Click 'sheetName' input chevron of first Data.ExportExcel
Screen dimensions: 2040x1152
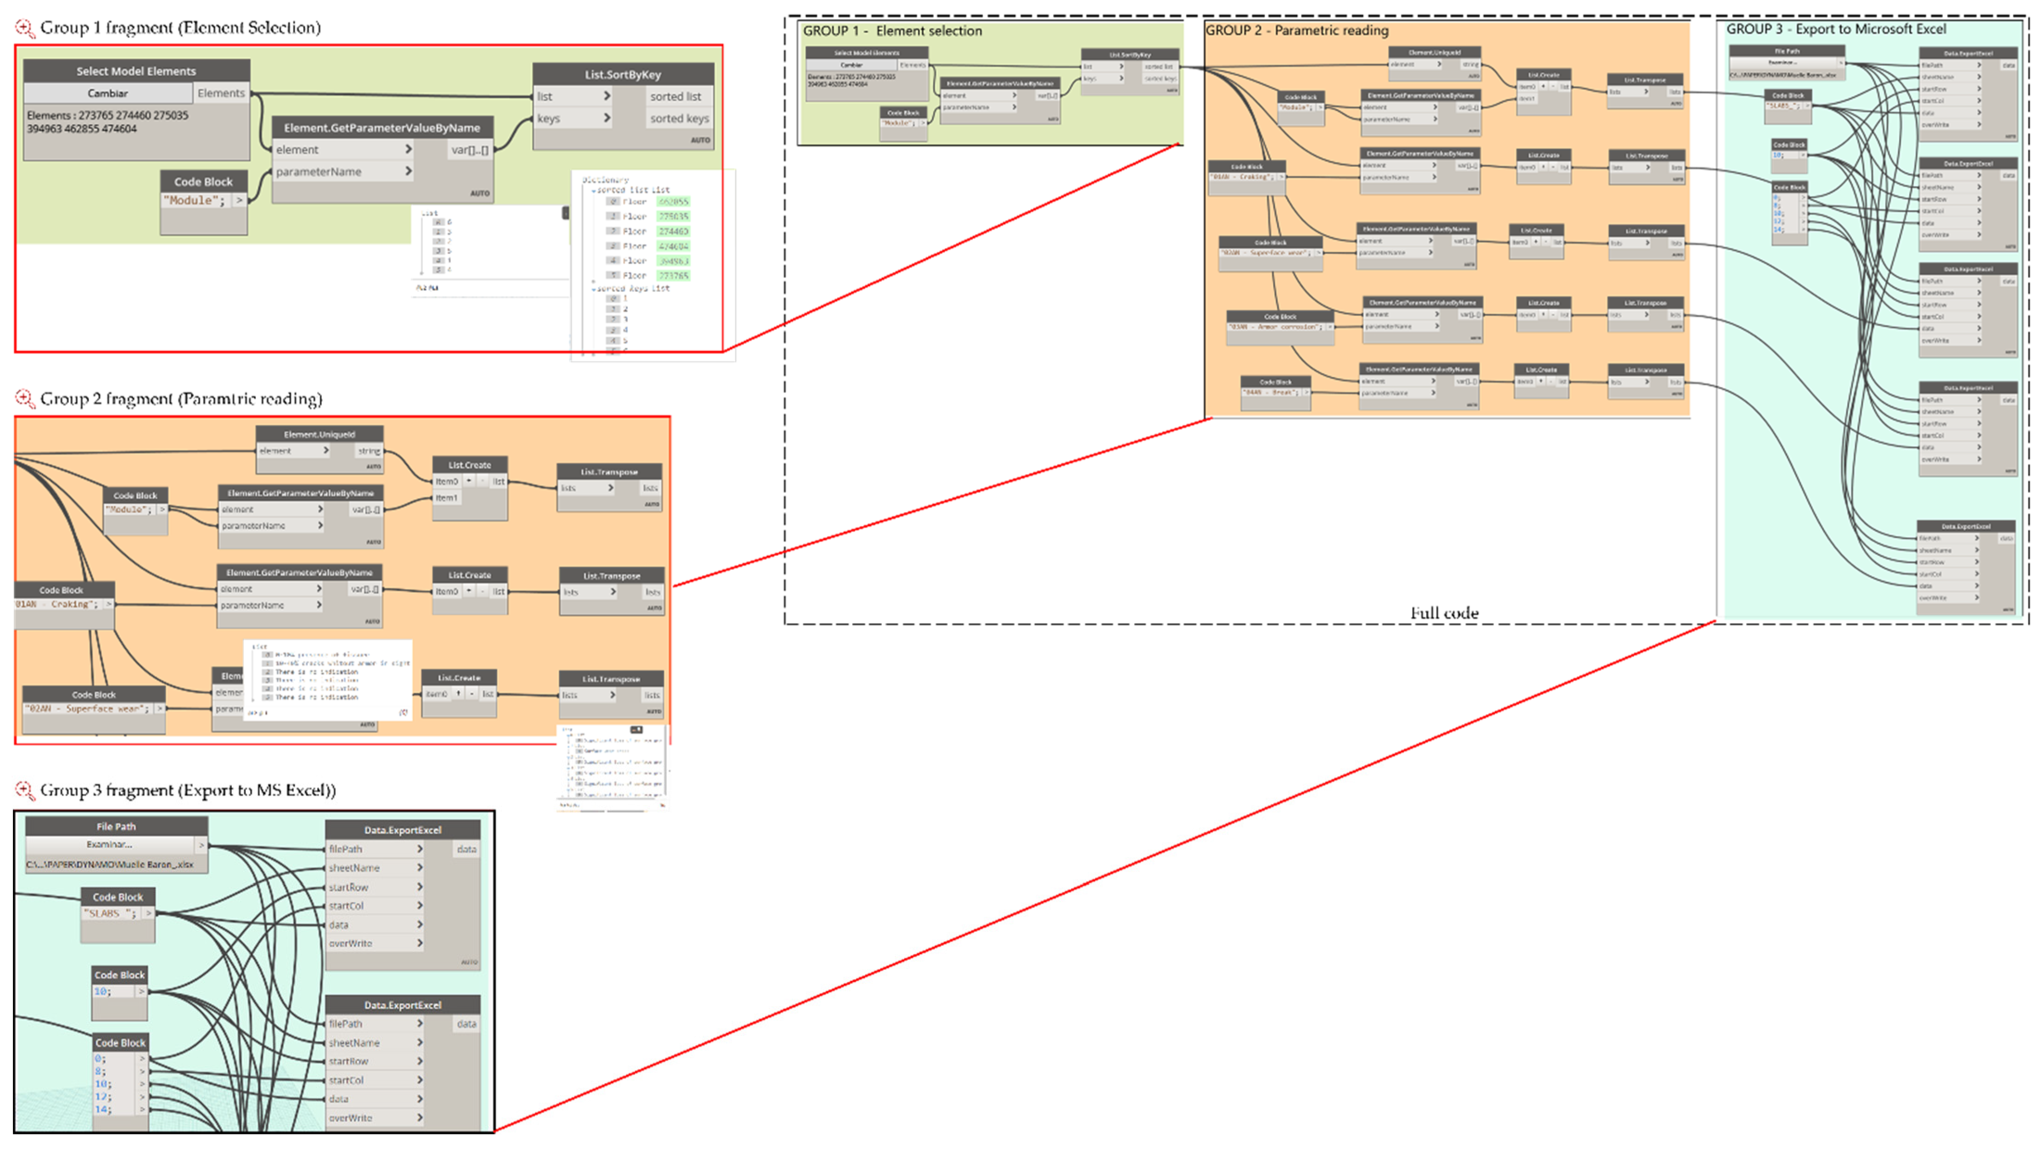click(x=420, y=868)
